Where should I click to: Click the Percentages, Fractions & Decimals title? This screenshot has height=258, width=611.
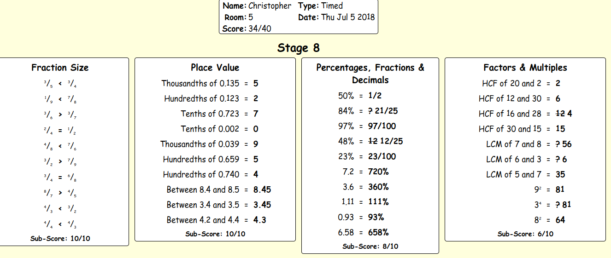370,74
